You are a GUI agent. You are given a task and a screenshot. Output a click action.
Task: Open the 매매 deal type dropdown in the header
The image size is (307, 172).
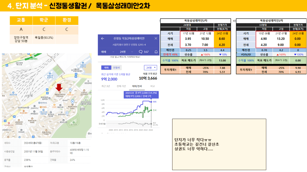(108, 52)
